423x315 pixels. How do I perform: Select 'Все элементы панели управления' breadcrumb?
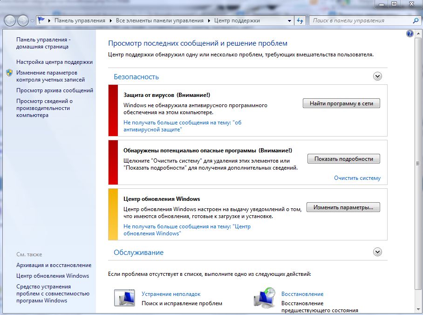pyautogui.click(x=159, y=21)
